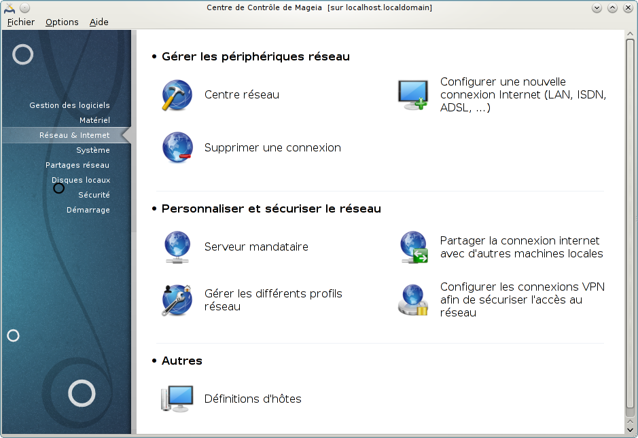Click the internet connection sharing icon
Image resolution: width=638 pixels, height=438 pixels.
[x=414, y=247]
